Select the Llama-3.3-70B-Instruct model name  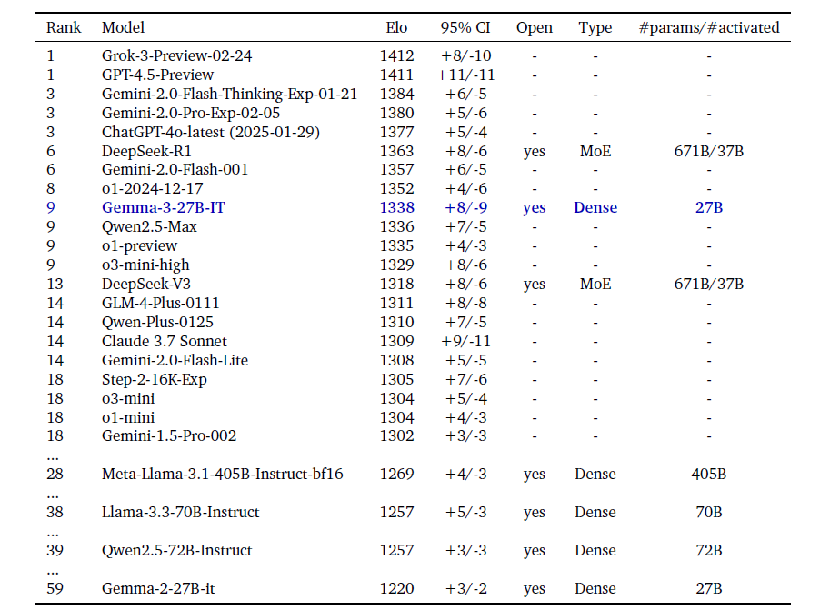click(181, 513)
